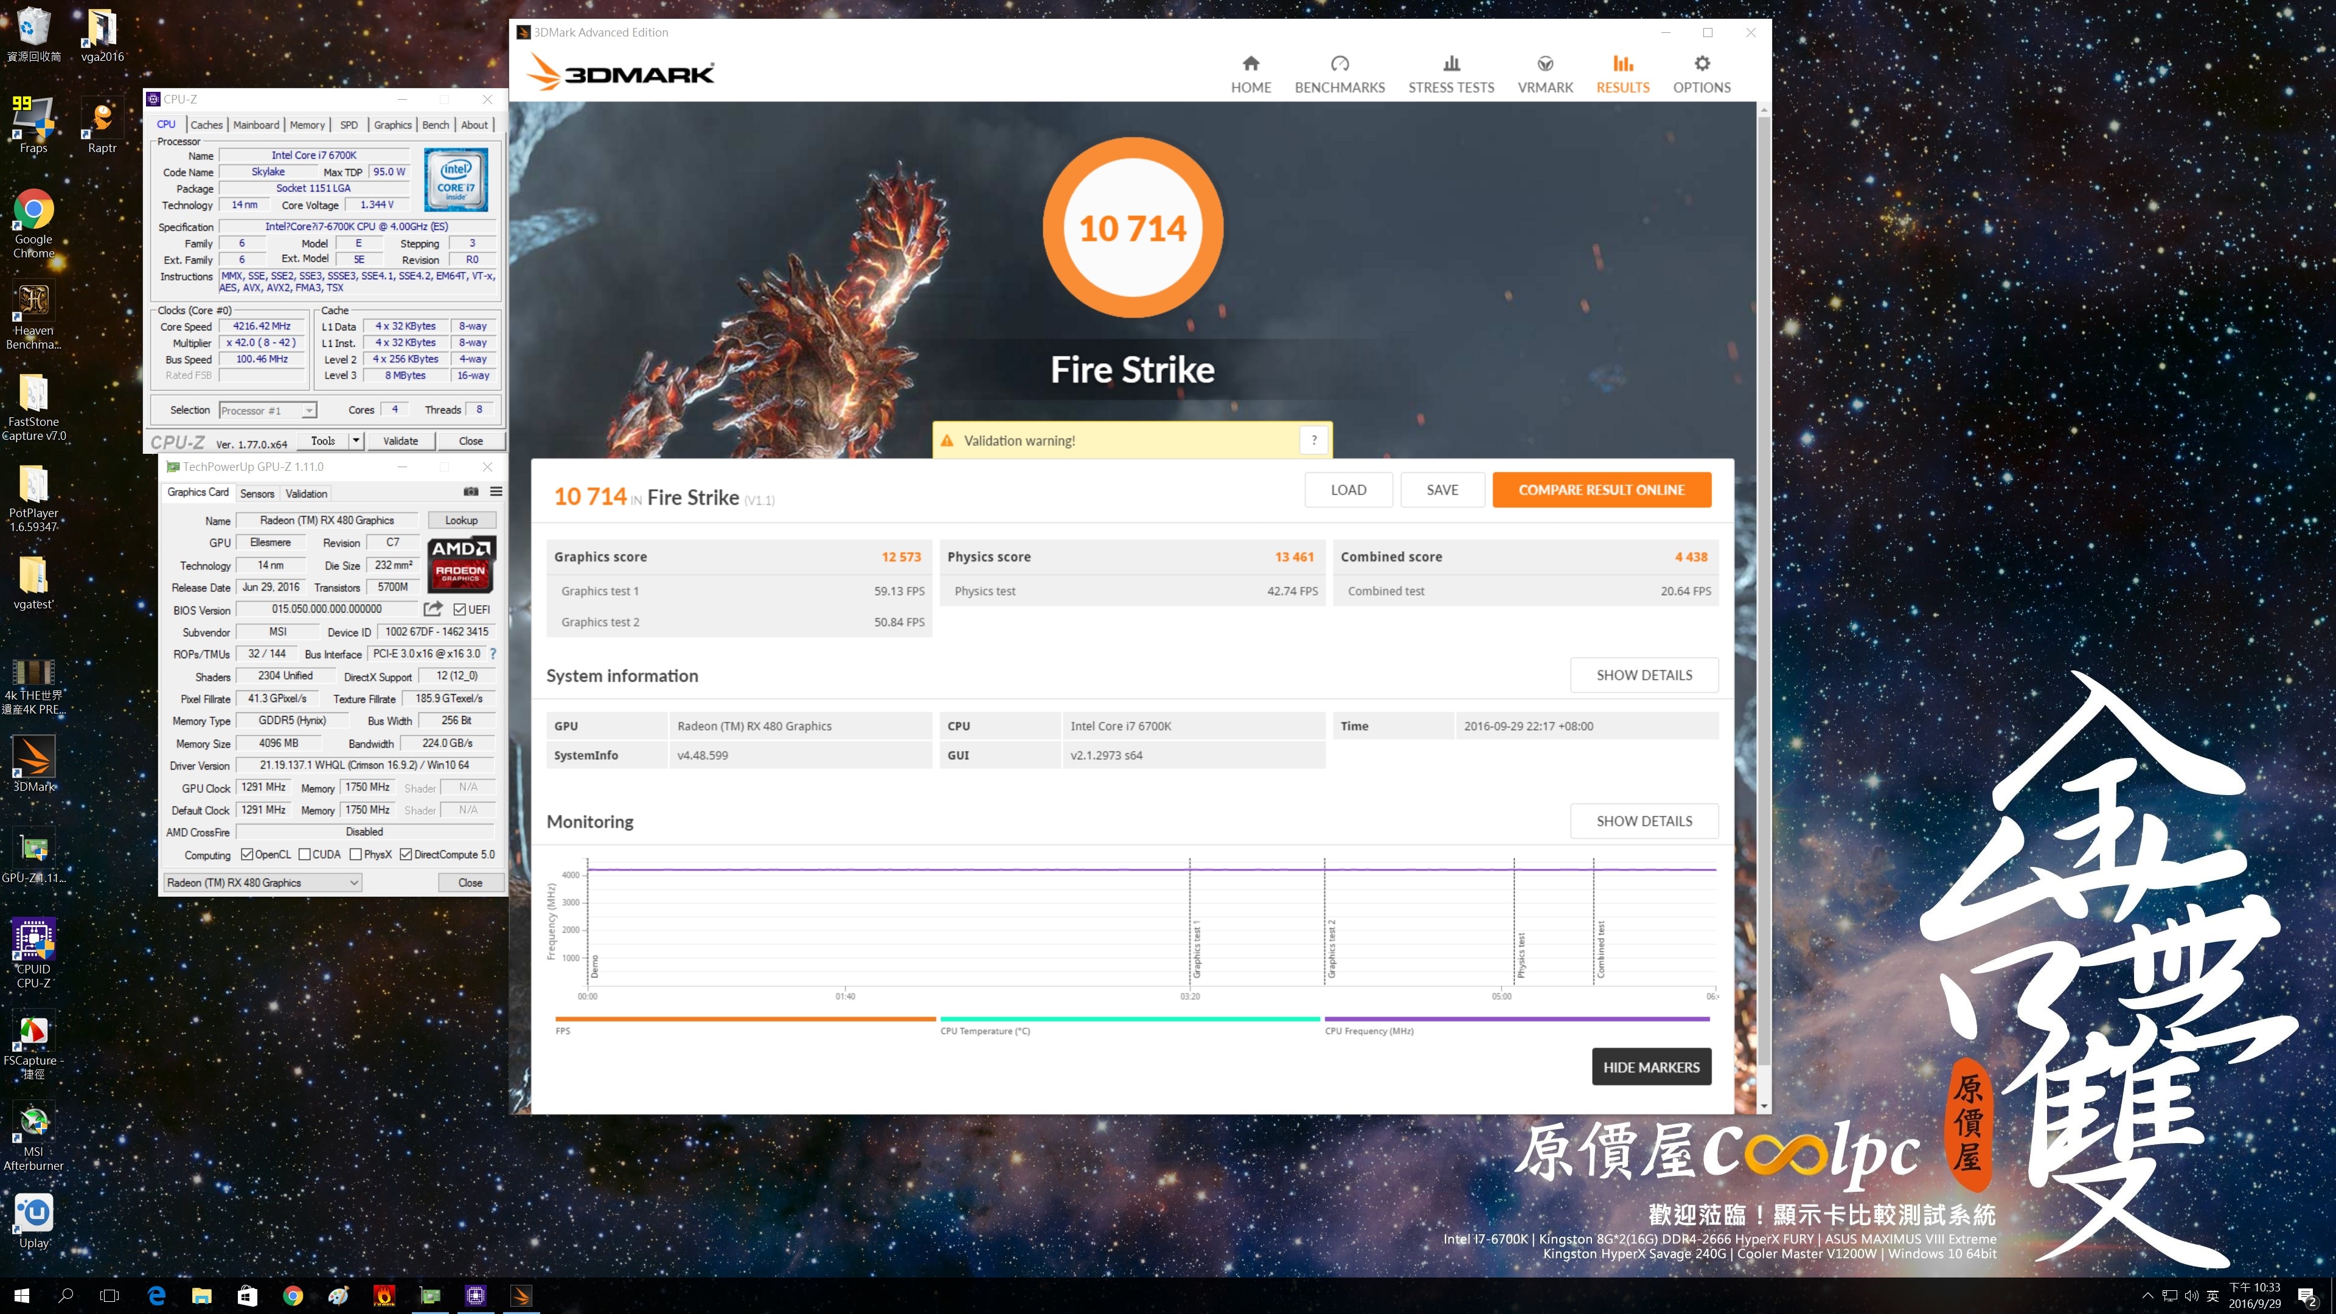Screen dimensions: 2336x1314
Task: Show details for Monitoring
Action: click(1643, 821)
